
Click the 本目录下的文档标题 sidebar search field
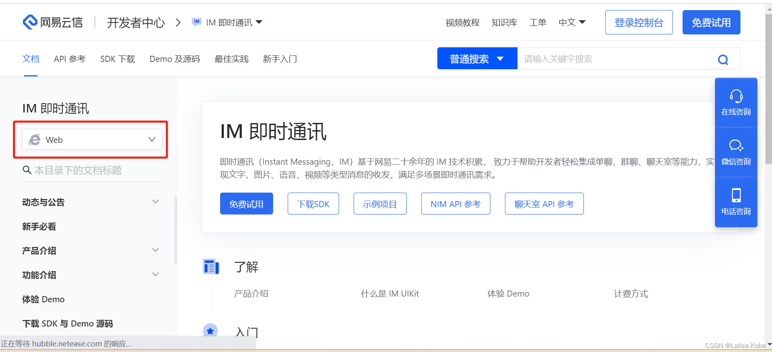pyautogui.click(x=92, y=170)
